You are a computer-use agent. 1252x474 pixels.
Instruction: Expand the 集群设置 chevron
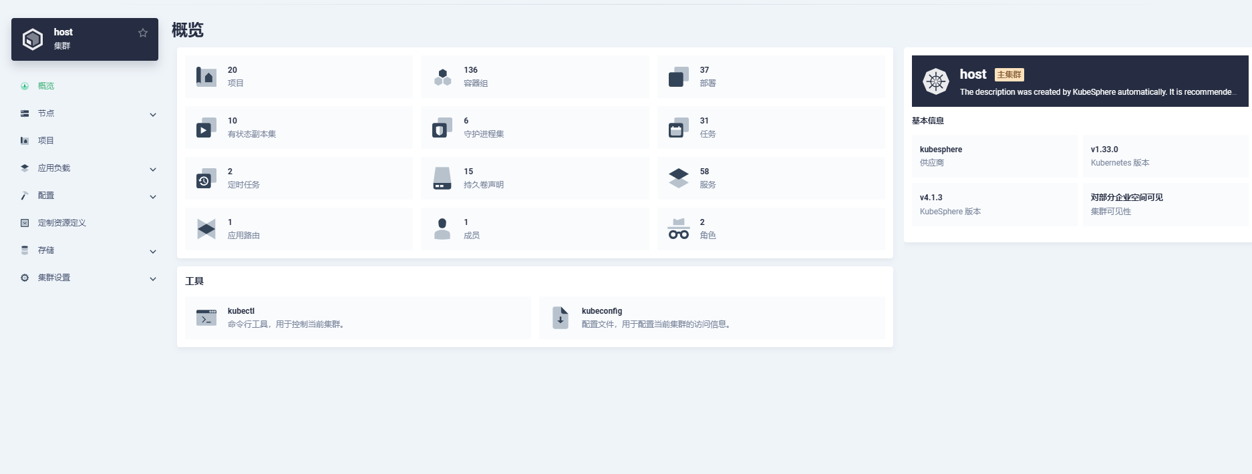tap(153, 278)
